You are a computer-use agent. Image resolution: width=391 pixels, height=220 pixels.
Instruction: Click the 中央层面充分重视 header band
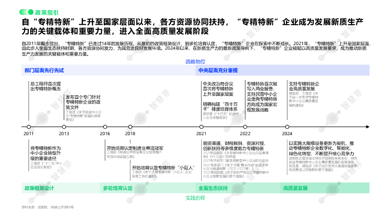(283, 70)
